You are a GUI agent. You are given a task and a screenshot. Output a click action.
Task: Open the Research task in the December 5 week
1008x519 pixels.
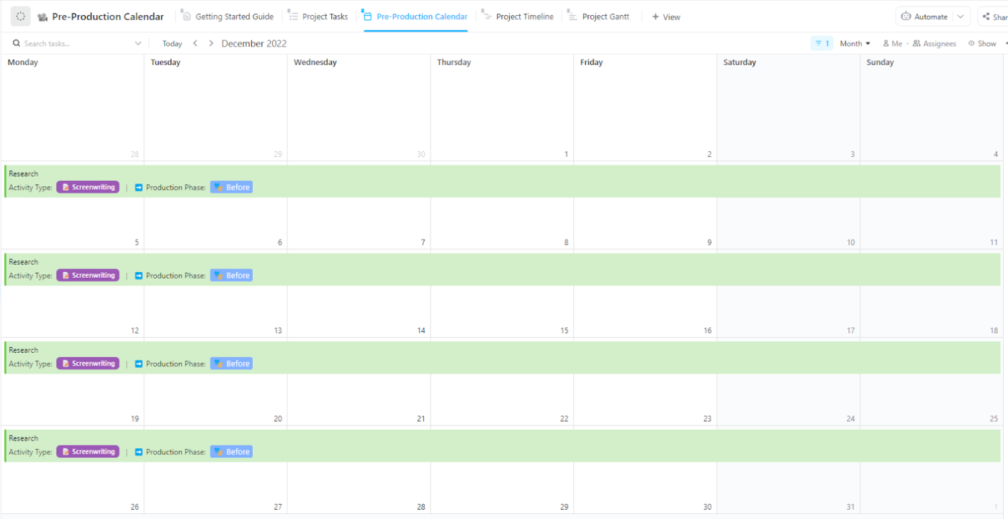[x=503, y=181]
